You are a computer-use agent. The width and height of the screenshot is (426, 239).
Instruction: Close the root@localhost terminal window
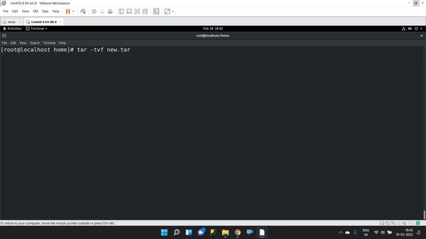(x=421, y=35)
